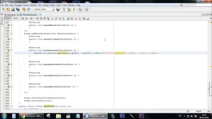Open notifications icon in the status bar

point(188,111)
